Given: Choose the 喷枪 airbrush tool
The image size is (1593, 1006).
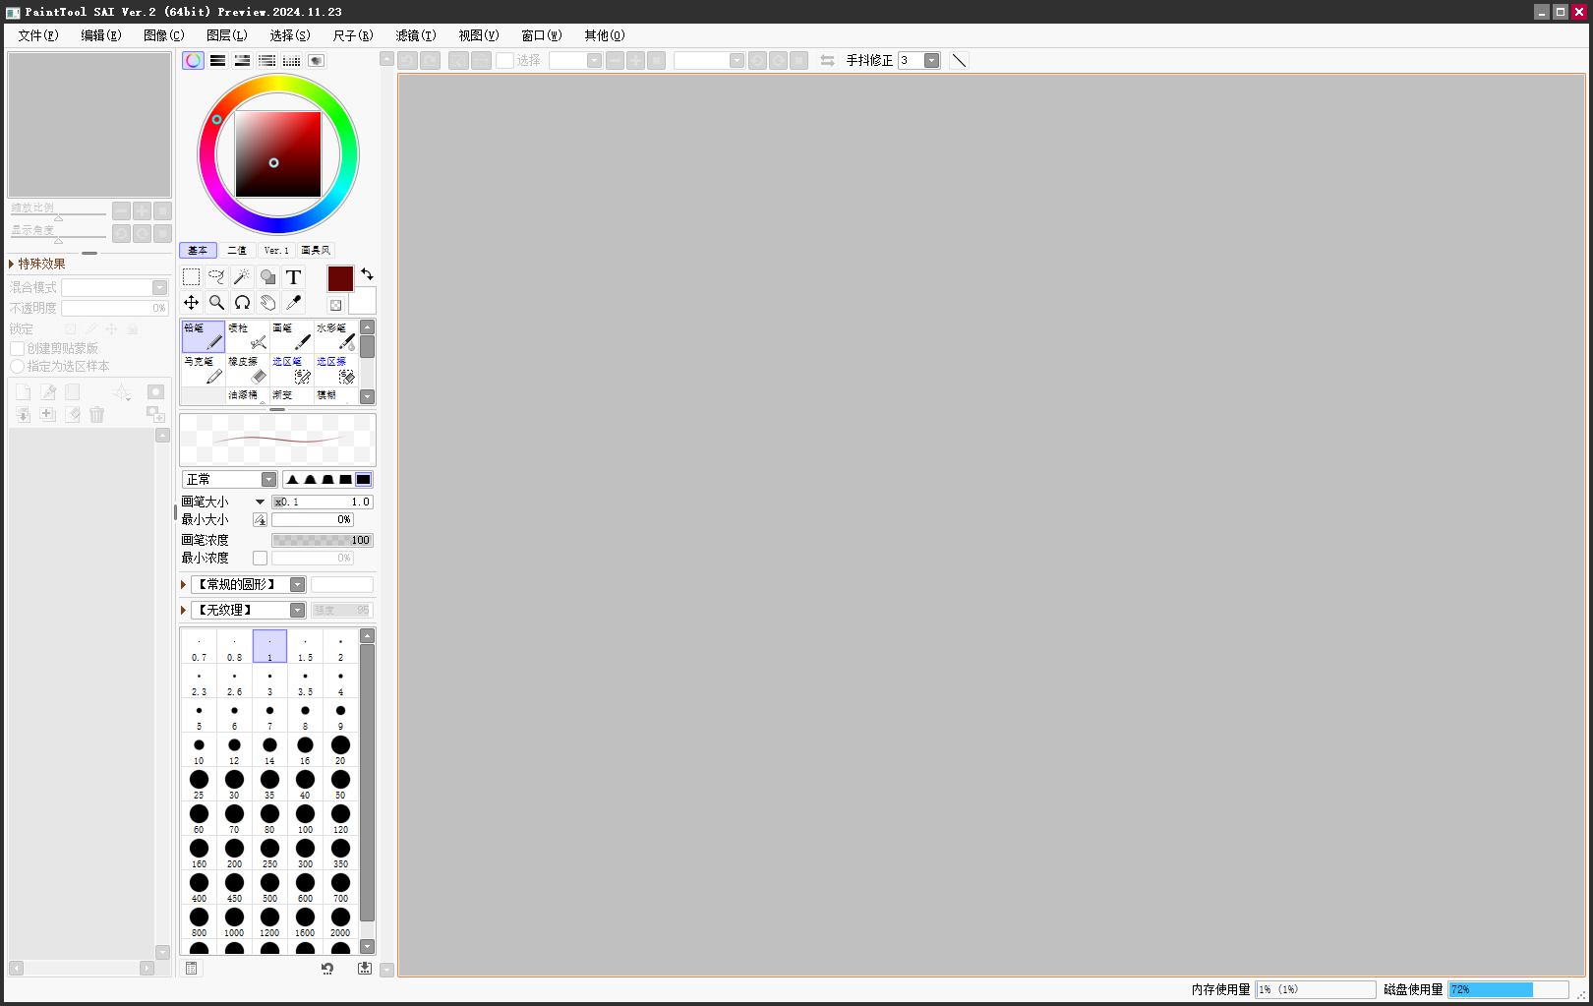Looking at the screenshot, I should 247,336.
